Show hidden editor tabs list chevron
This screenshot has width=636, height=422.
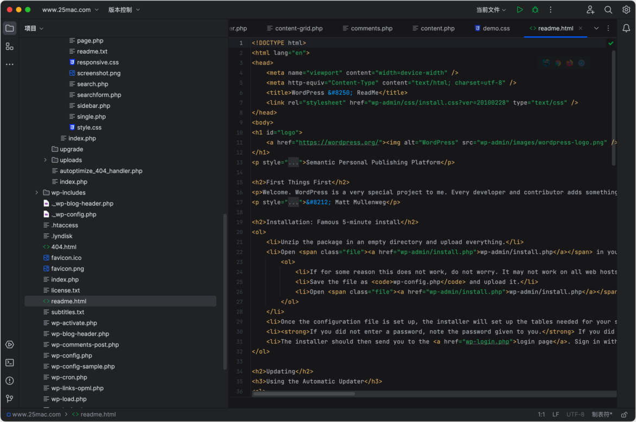(x=596, y=28)
